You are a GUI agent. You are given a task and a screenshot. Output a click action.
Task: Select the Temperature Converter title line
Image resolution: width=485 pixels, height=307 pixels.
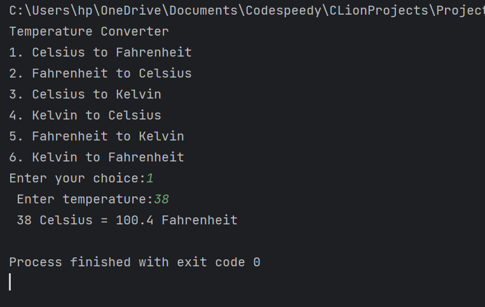[89, 32]
